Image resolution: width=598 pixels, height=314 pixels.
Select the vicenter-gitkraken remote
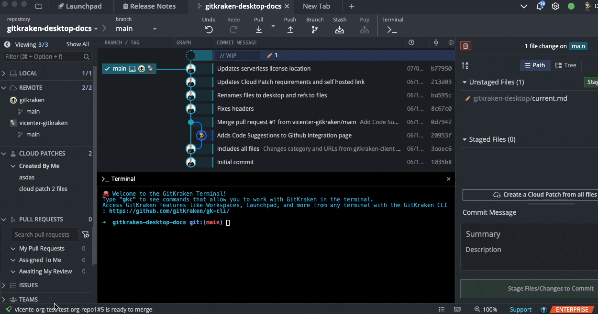(44, 123)
